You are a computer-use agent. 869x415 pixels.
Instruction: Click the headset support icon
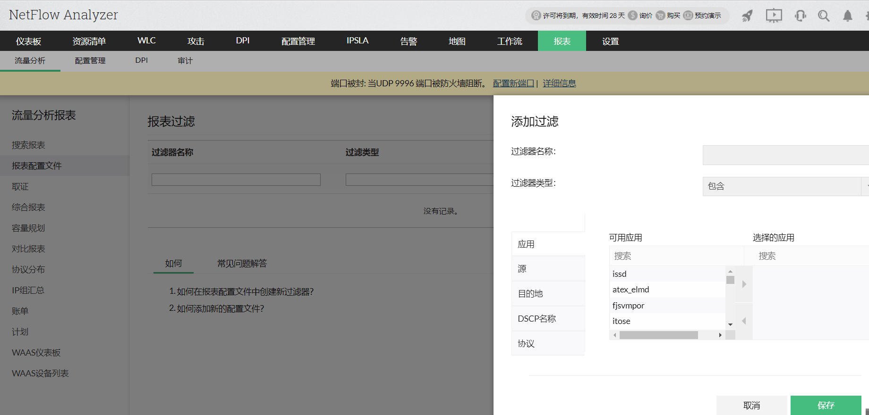point(800,16)
